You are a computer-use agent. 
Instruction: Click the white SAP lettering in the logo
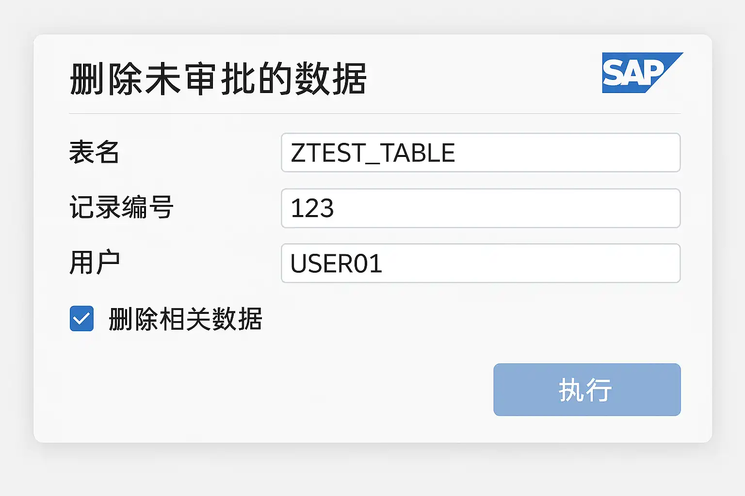[x=632, y=74]
